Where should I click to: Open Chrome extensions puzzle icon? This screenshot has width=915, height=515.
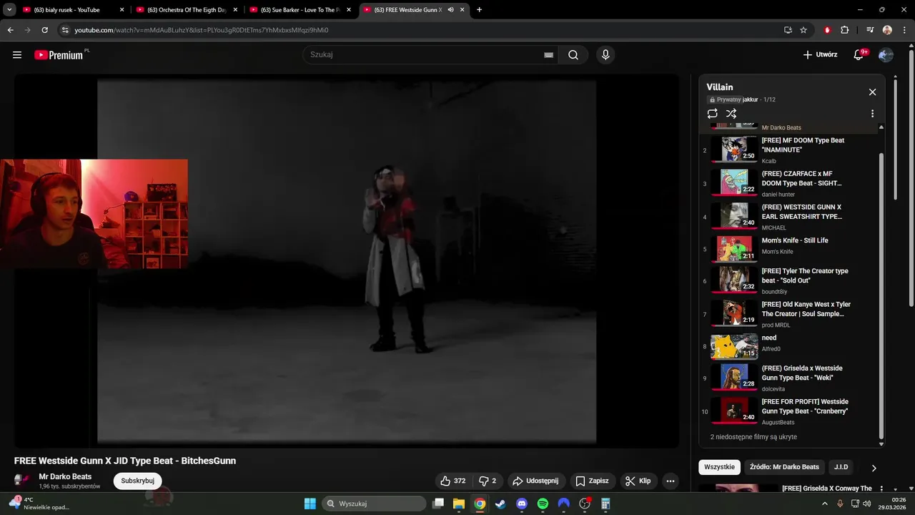pos(844,30)
